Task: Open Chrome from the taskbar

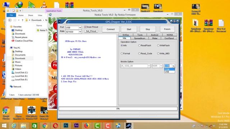Action: (x=45, y=126)
